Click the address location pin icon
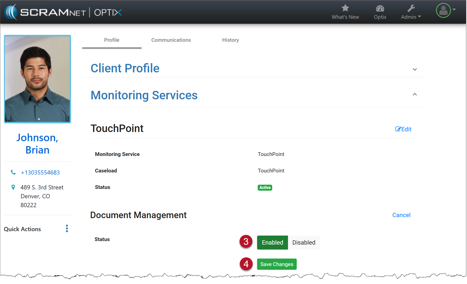 pos(13,187)
